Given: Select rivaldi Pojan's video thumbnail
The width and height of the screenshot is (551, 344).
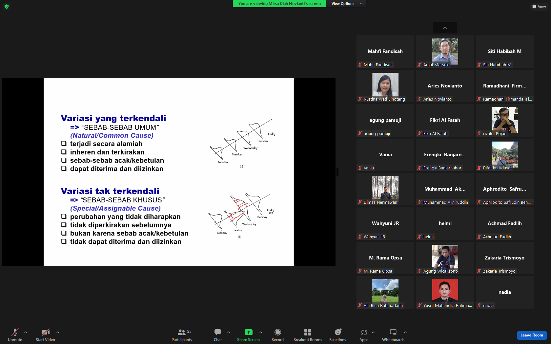Looking at the screenshot, I should (505, 120).
